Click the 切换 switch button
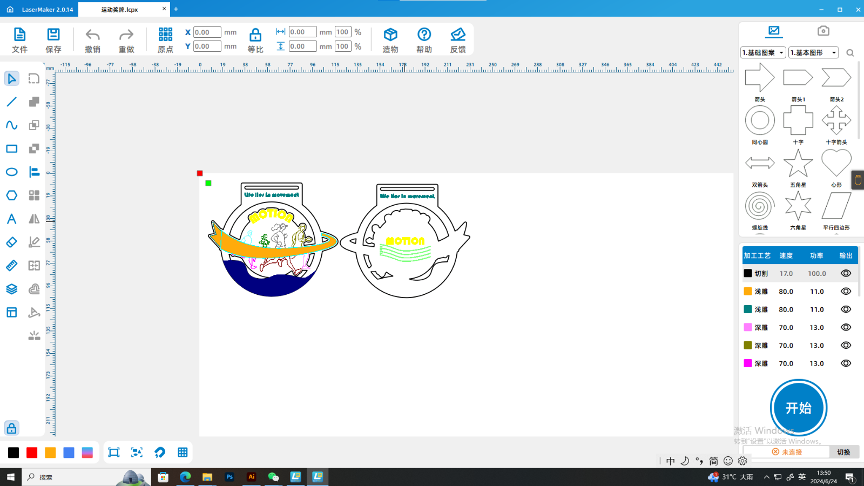The image size is (864, 486). tap(843, 452)
